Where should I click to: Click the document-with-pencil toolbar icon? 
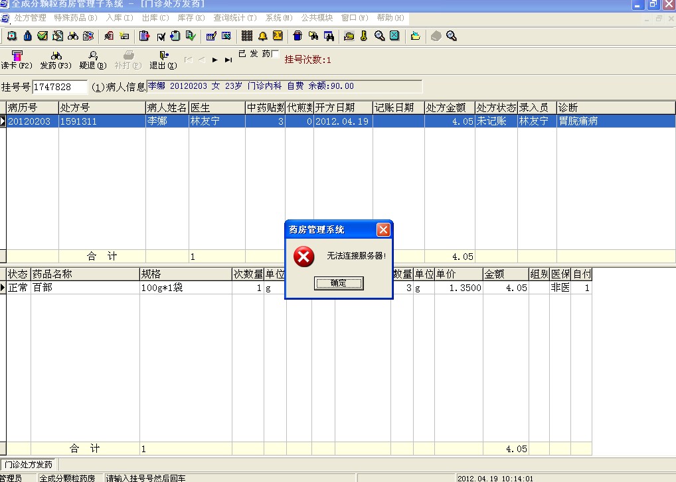(58, 36)
